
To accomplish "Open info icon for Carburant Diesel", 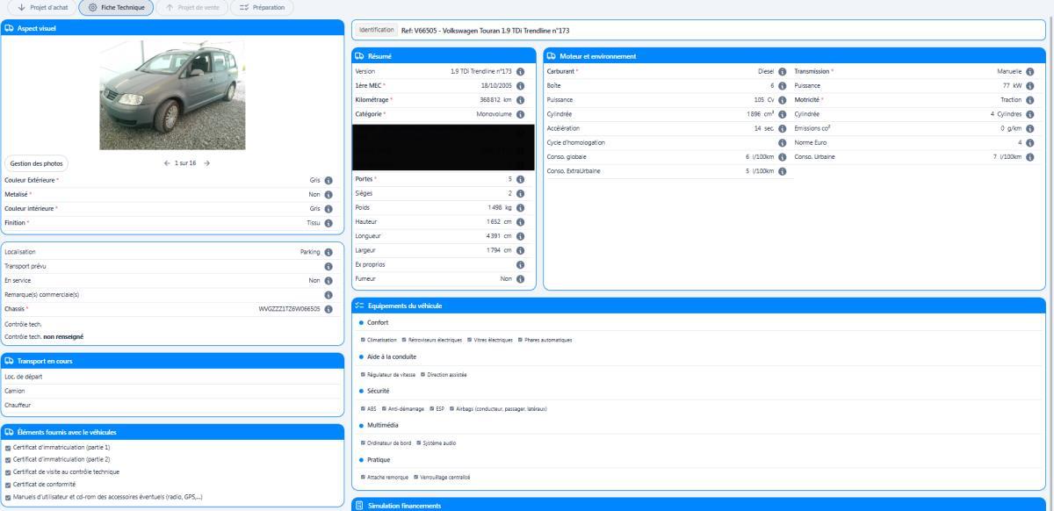I will coord(782,71).
